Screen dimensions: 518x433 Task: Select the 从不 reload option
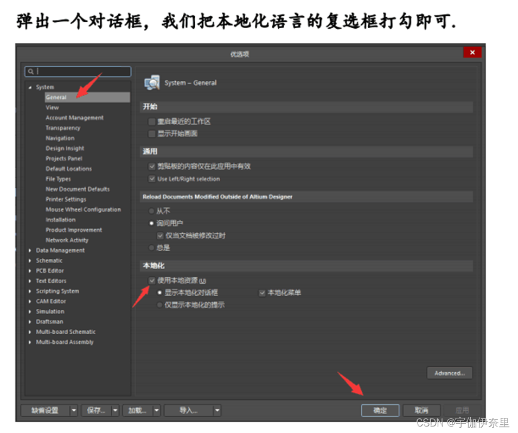coord(151,211)
